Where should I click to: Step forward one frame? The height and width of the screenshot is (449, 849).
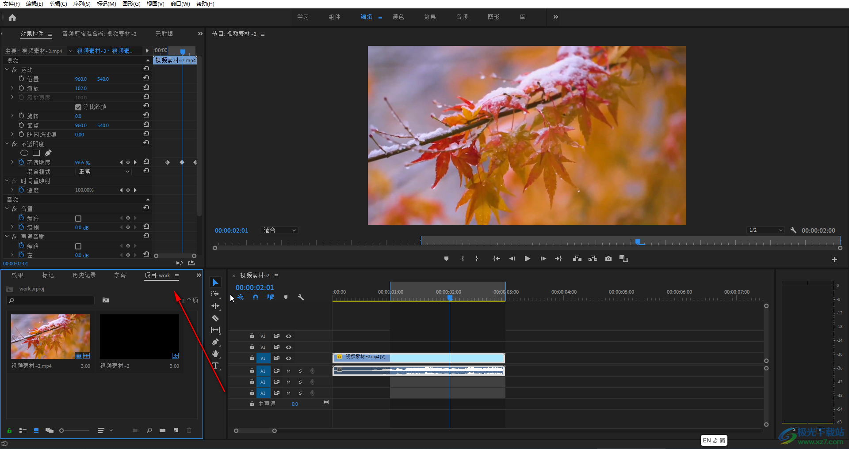(x=543, y=259)
